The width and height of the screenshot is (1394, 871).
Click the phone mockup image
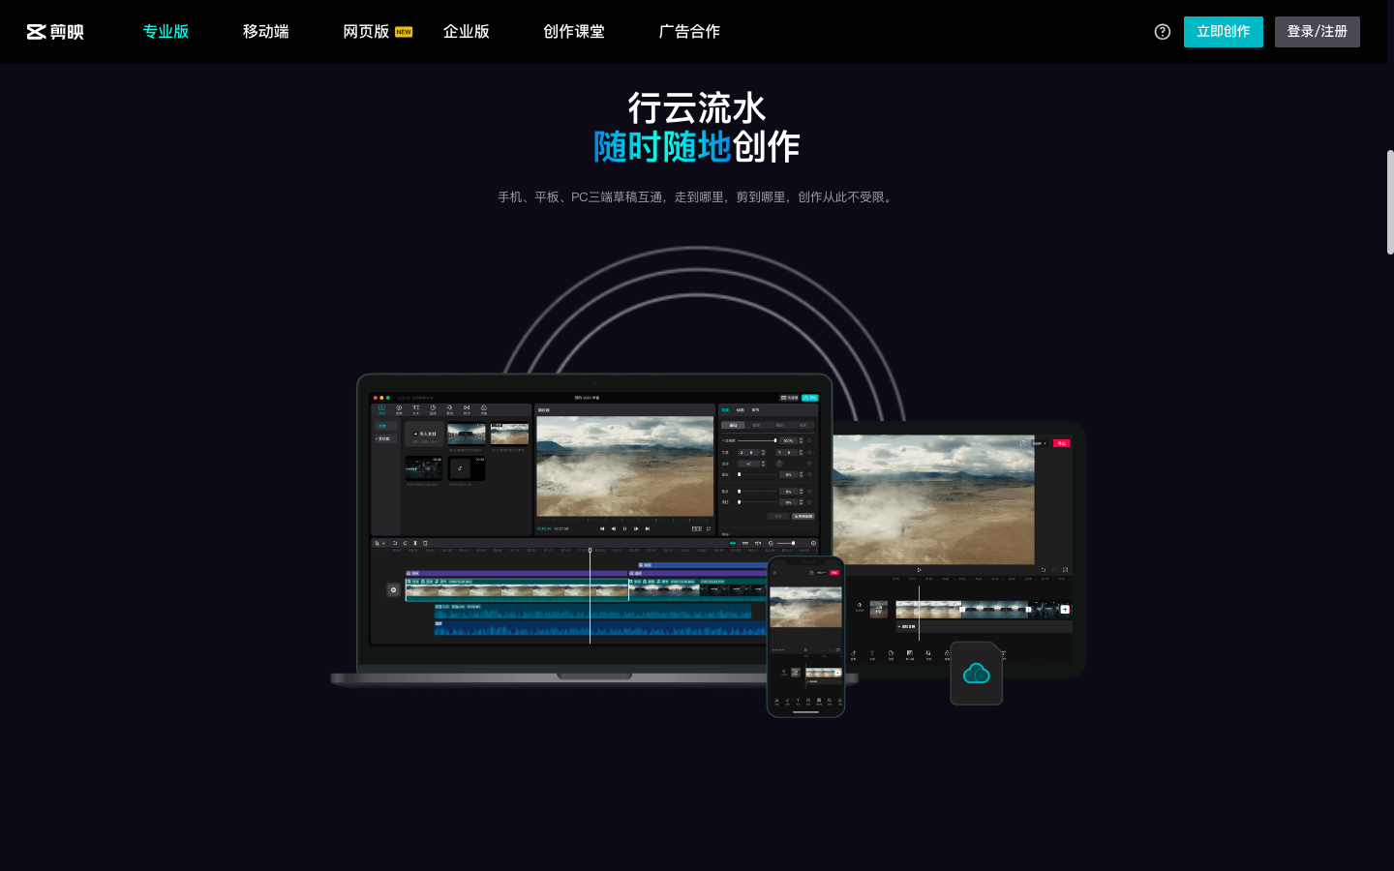pos(805,637)
